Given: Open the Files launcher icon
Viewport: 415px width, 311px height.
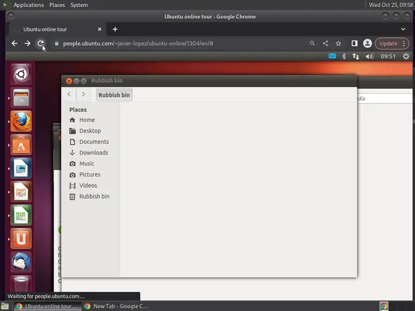Looking at the screenshot, I should (21, 98).
